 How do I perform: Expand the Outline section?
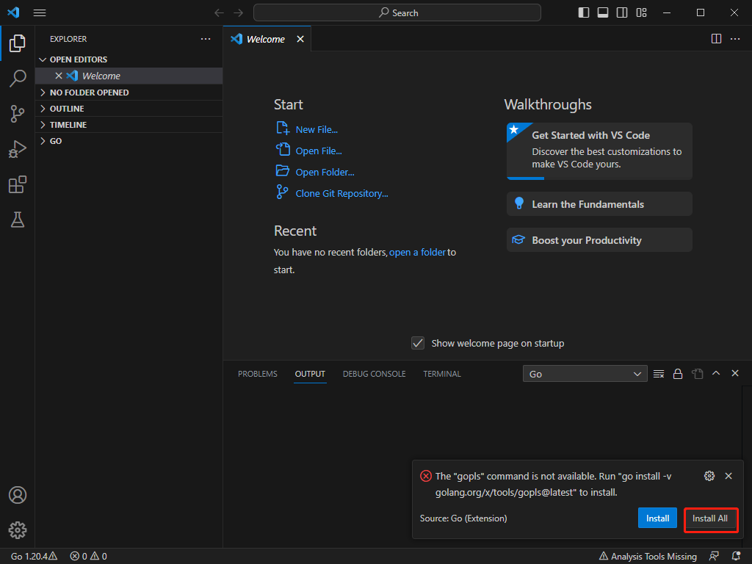click(x=129, y=109)
